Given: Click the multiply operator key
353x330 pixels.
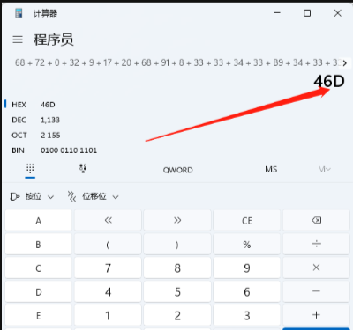Looking at the screenshot, I should (x=316, y=268).
